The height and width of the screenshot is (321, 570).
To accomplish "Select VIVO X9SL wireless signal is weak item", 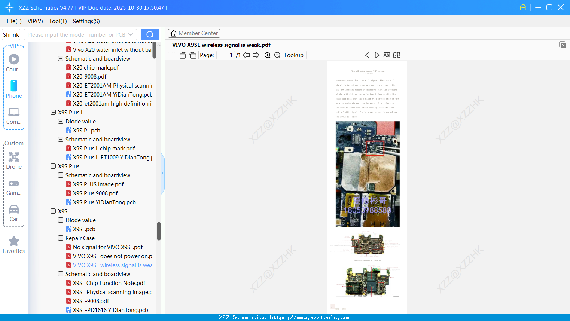I will [x=112, y=265].
